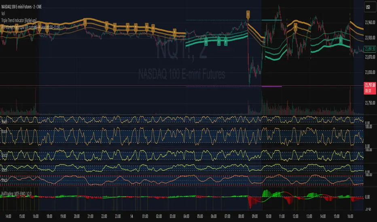The width and height of the screenshot is (377, 222).
Task: Click the 06:00 time axis label
Action: (x=214, y=216)
